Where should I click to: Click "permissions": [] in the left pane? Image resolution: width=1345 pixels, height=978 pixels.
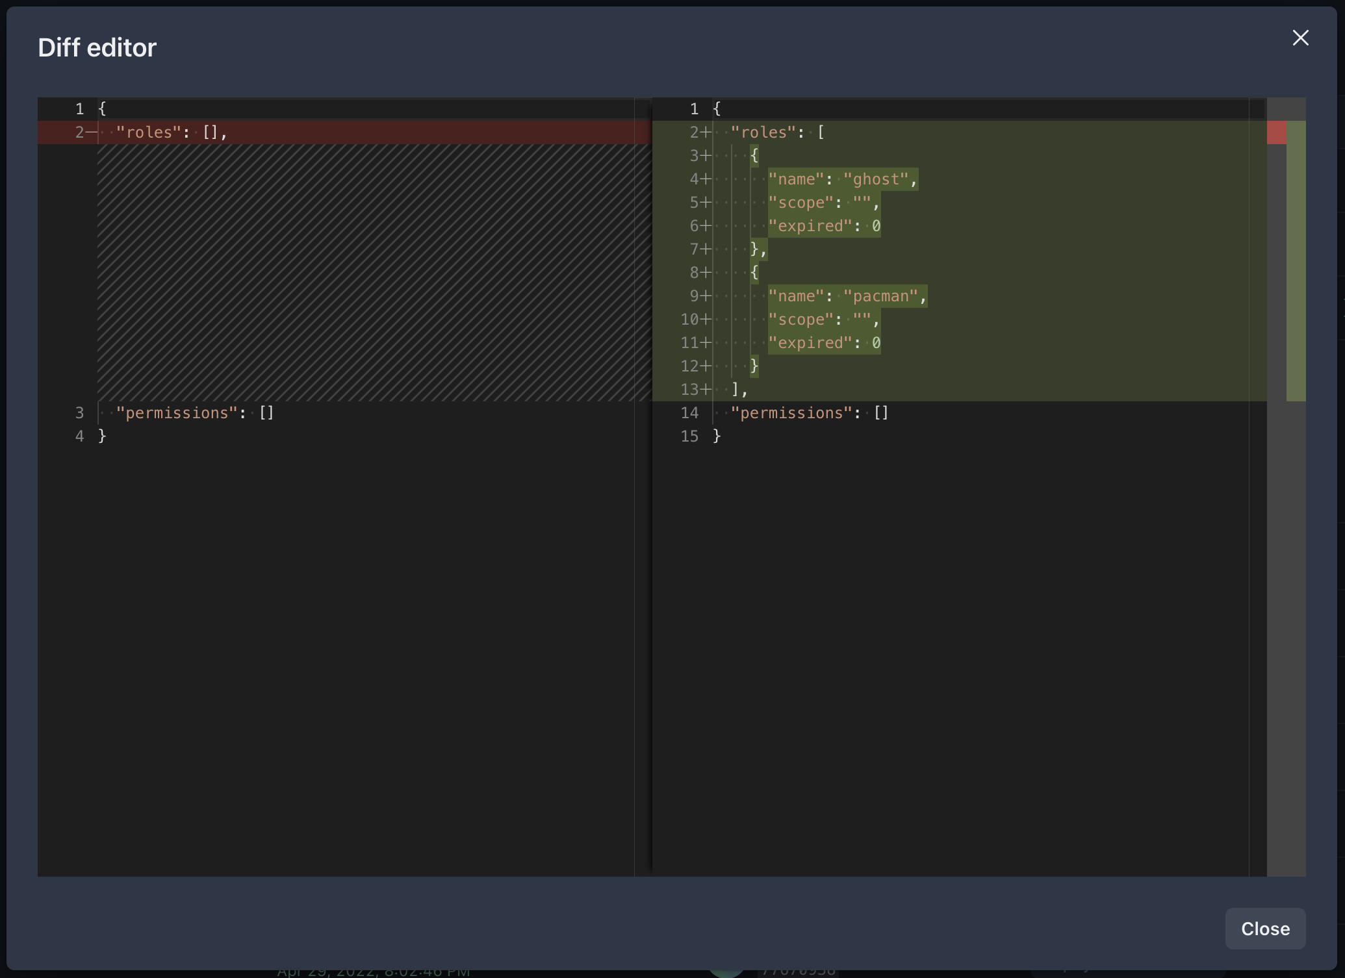point(195,413)
